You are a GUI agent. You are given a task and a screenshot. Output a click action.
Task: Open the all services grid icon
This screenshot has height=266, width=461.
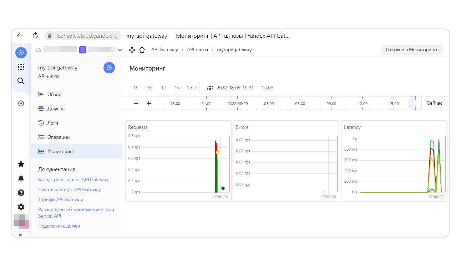[x=21, y=67]
